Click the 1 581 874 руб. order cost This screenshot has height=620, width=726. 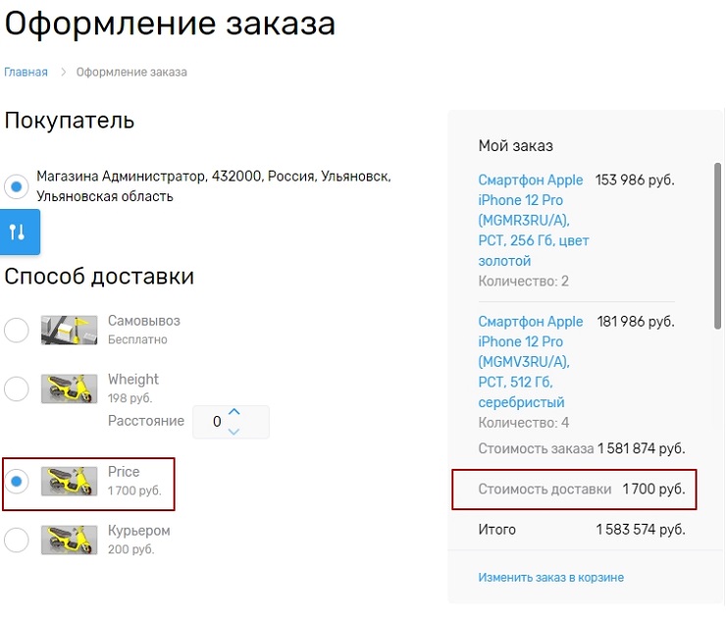point(642,448)
